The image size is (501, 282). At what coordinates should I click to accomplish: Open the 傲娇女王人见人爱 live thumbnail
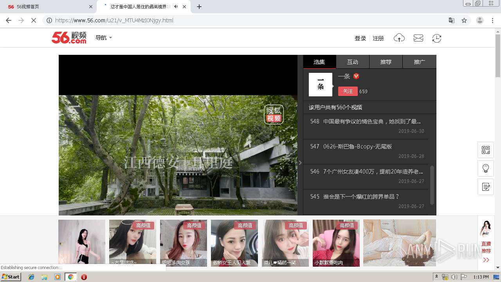[234, 243]
